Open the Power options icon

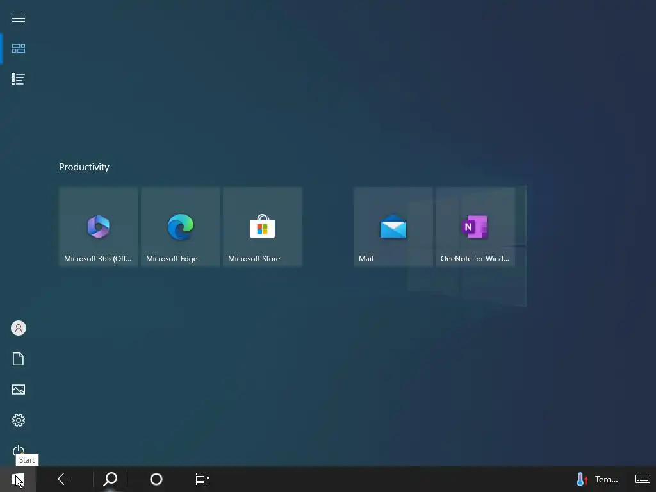click(x=19, y=450)
